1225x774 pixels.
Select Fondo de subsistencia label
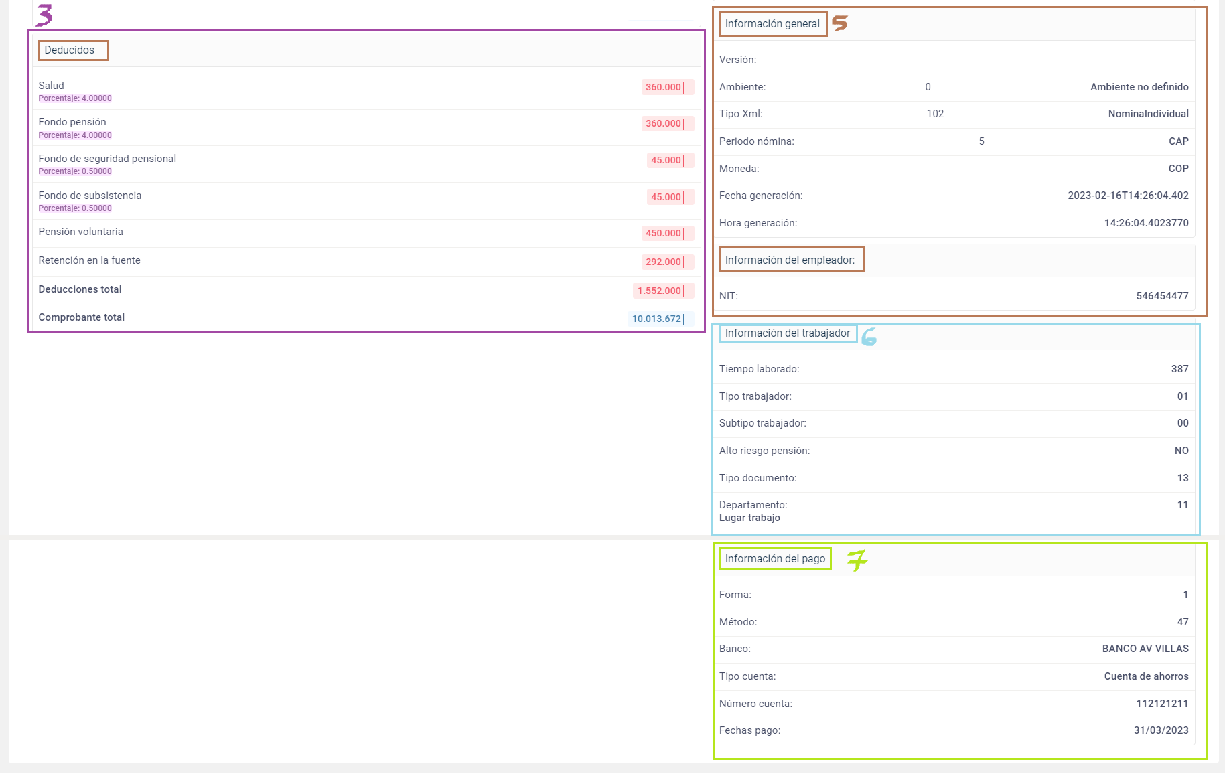90,196
